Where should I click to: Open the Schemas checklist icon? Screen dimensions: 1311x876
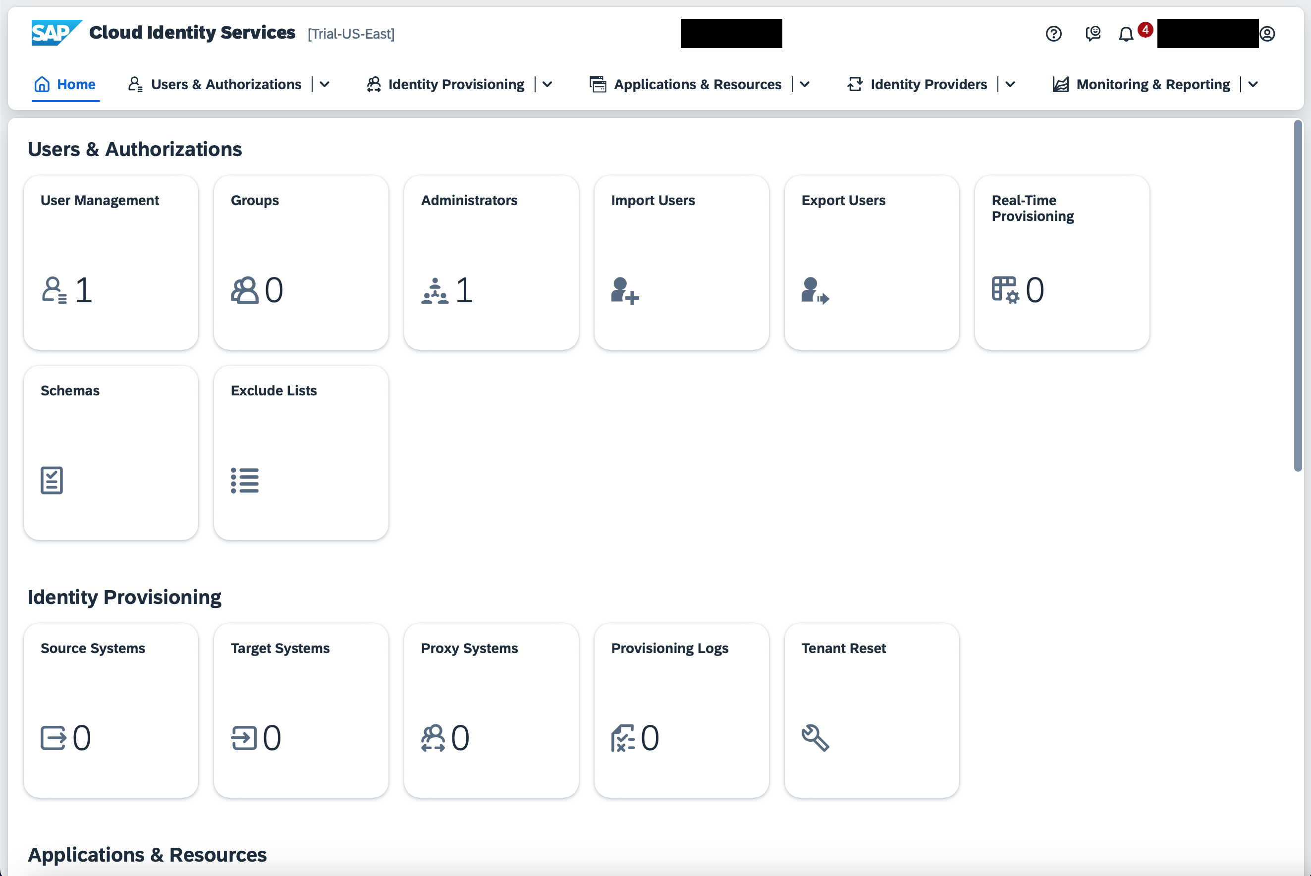pos(52,480)
